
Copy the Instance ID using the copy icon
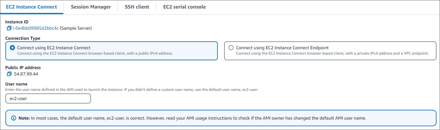pos(9,28)
